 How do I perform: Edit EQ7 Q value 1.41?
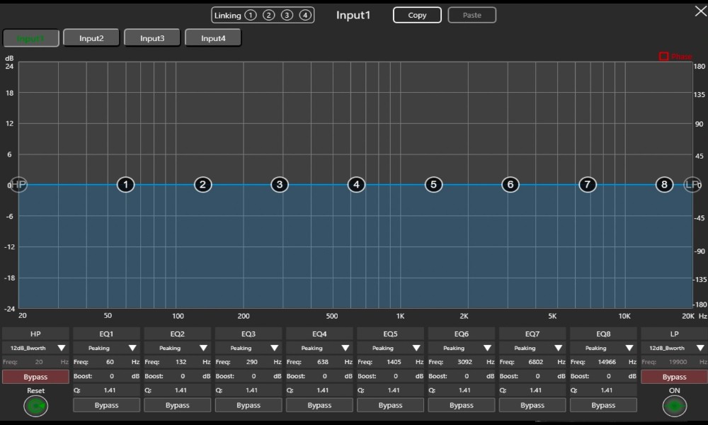[535, 390]
